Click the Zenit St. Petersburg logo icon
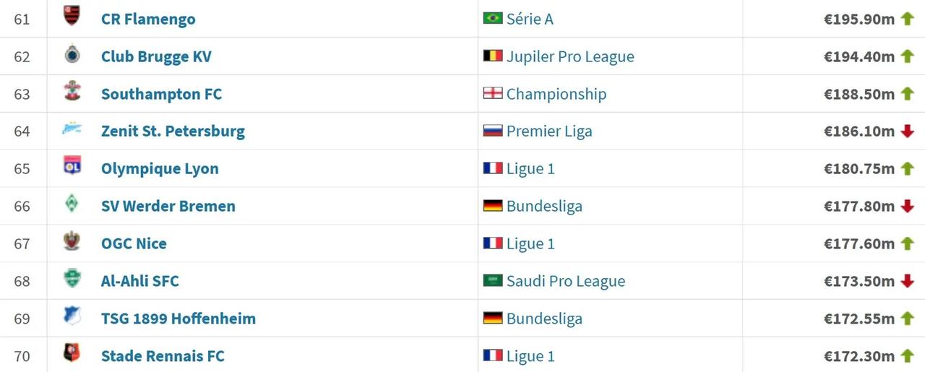 pyautogui.click(x=72, y=130)
